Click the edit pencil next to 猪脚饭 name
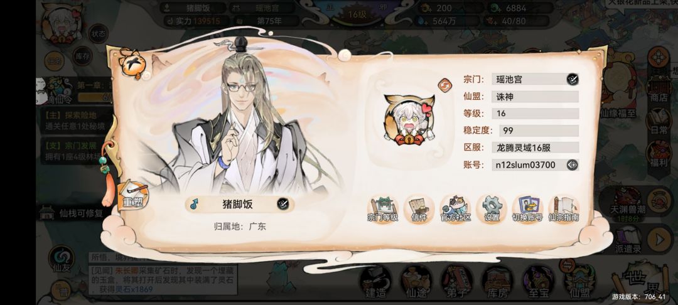This screenshot has width=678, height=305. 282,204
